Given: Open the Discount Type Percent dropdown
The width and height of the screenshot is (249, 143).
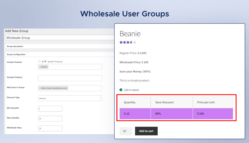Looking at the screenshot, I should tap(70, 98).
